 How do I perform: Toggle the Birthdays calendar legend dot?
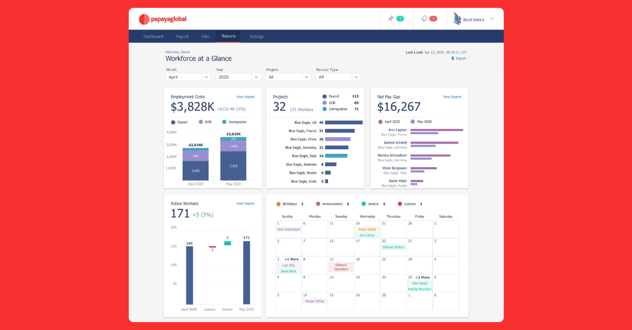278,204
